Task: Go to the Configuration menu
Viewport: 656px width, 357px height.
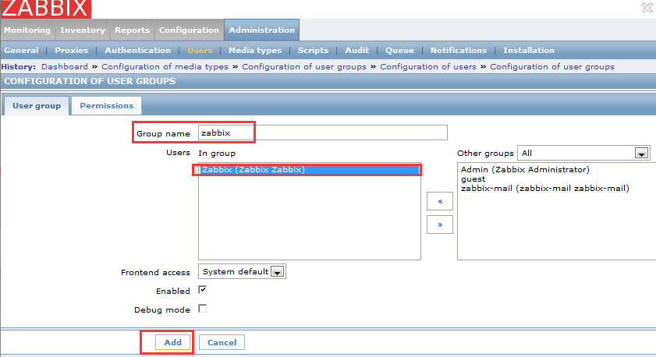Action: pos(189,30)
